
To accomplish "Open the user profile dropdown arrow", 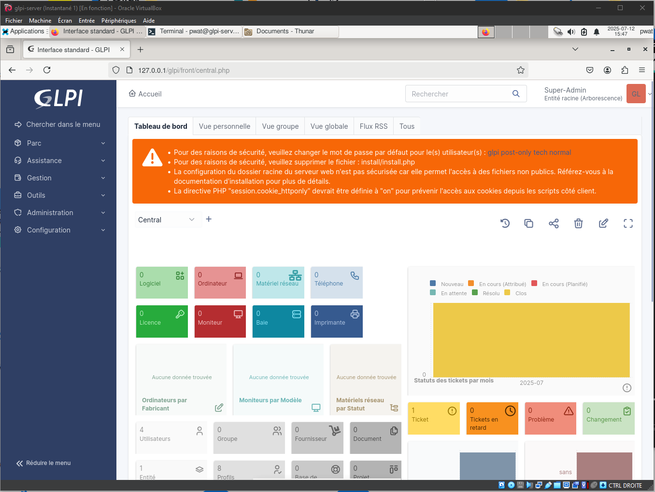I will [650, 94].
